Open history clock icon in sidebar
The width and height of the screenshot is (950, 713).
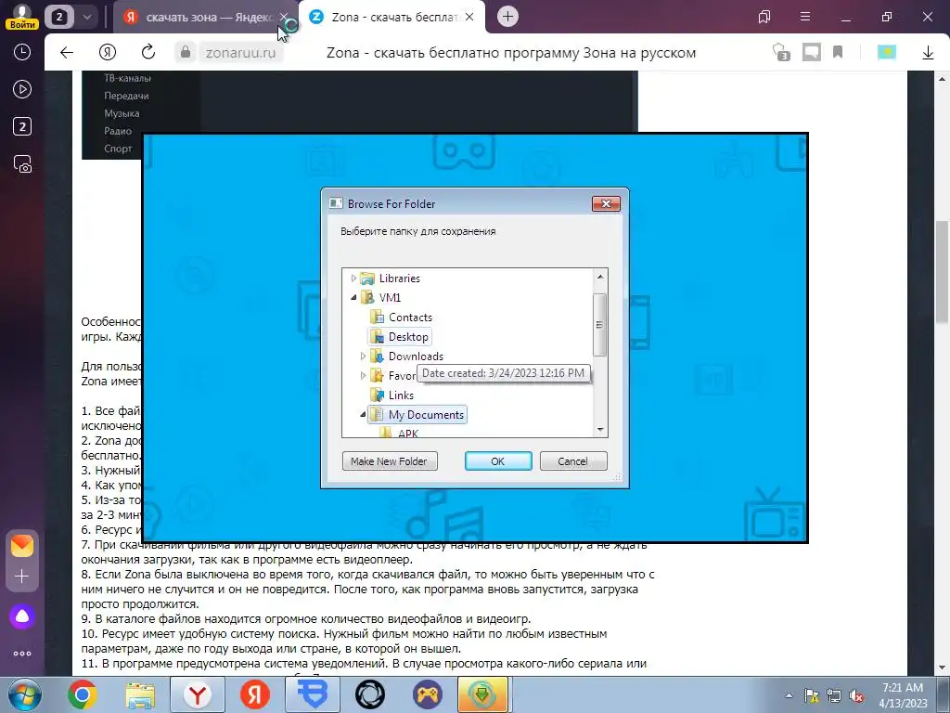pyautogui.click(x=22, y=53)
